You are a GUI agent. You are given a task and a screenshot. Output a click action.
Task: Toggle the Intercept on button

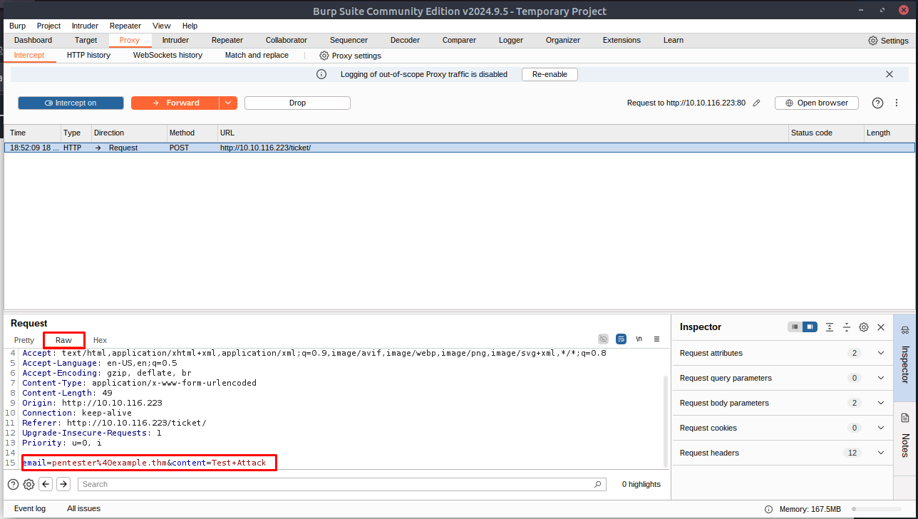[x=71, y=103]
